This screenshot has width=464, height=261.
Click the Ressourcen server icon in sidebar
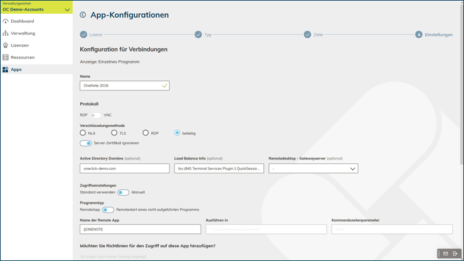[6, 57]
